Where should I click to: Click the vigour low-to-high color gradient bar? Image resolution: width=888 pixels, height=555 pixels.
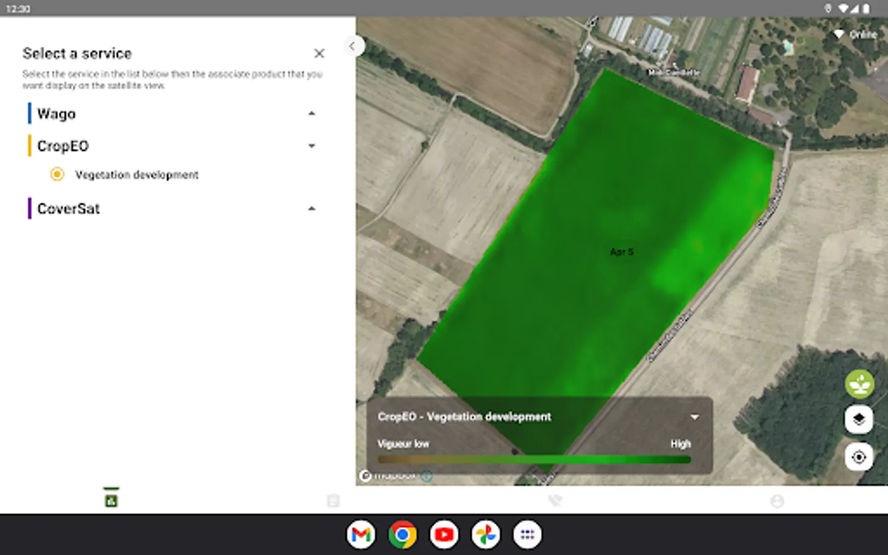point(534,459)
